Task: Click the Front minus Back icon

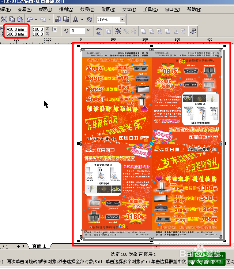Action: [175, 31]
